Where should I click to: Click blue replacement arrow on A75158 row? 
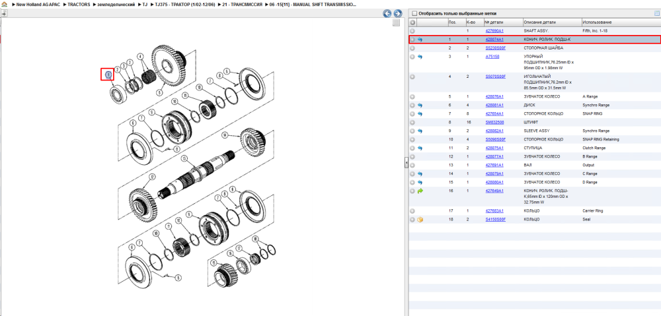pos(420,57)
